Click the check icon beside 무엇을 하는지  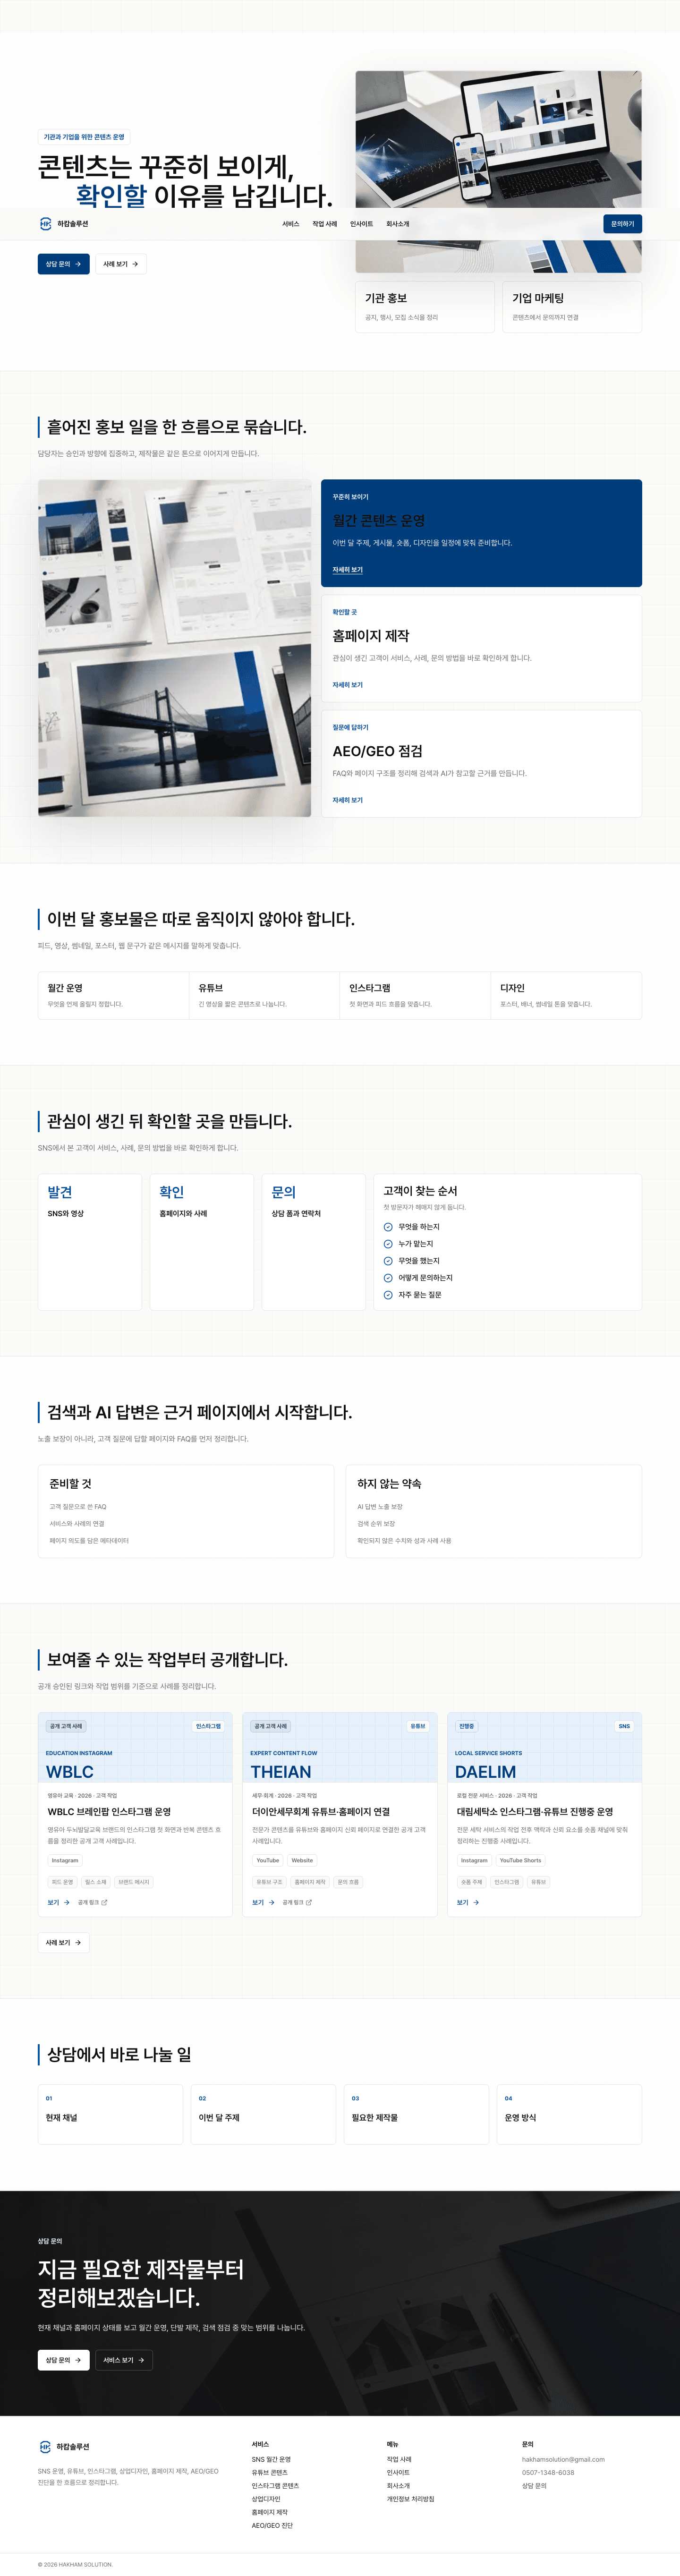[388, 1226]
